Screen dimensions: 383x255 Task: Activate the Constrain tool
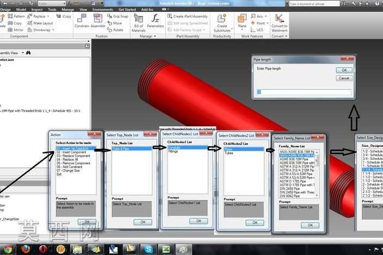click(x=82, y=21)
